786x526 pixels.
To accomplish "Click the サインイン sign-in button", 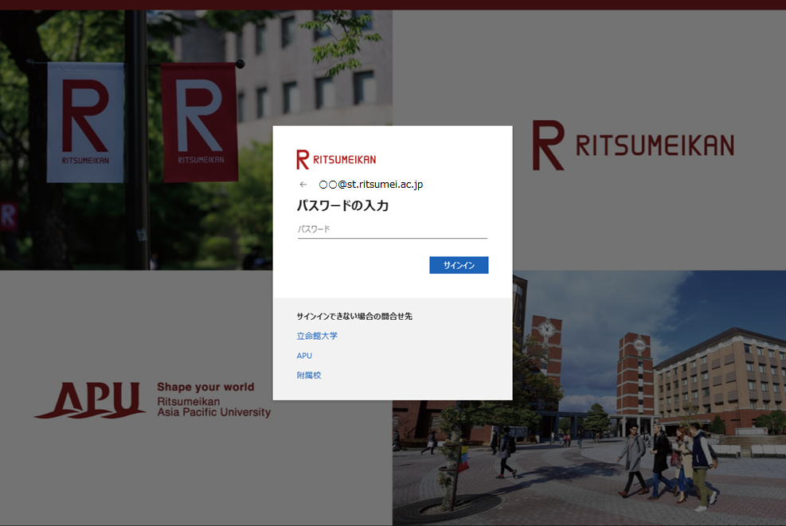I will pyautogui.click(x=459, y=265).
